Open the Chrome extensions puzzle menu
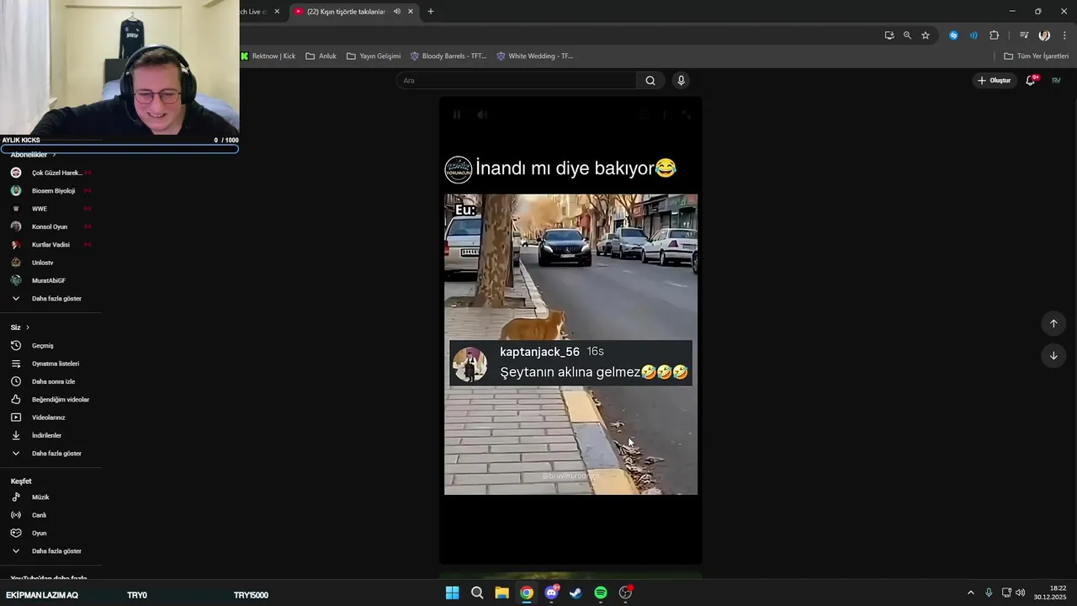The image size is (1077, 606). 994,35
